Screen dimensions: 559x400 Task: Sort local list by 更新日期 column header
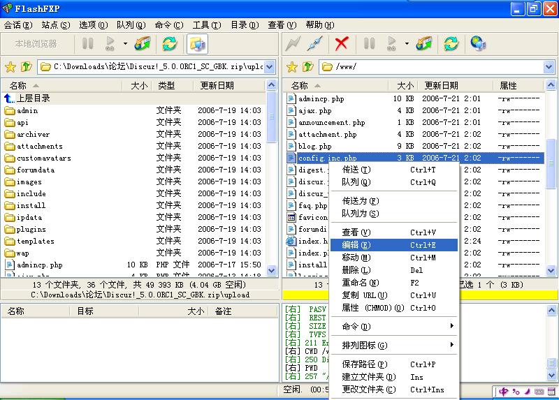point(228,85)
